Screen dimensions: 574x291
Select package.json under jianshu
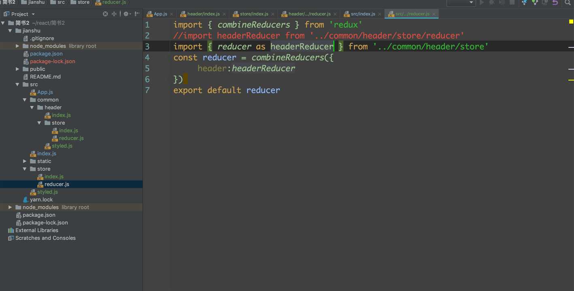coord(46,54)
